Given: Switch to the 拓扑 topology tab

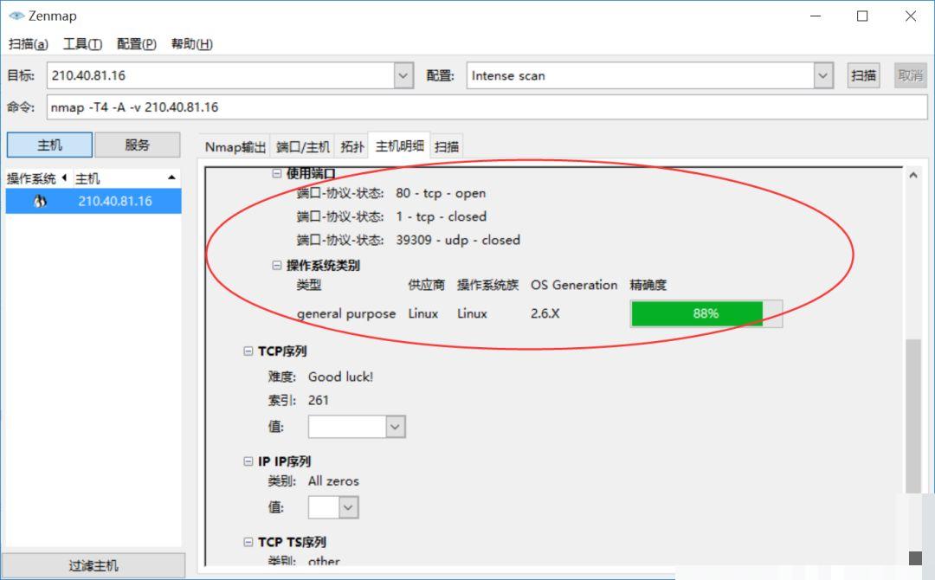Looking at the screenshot, I should point(351,146).
